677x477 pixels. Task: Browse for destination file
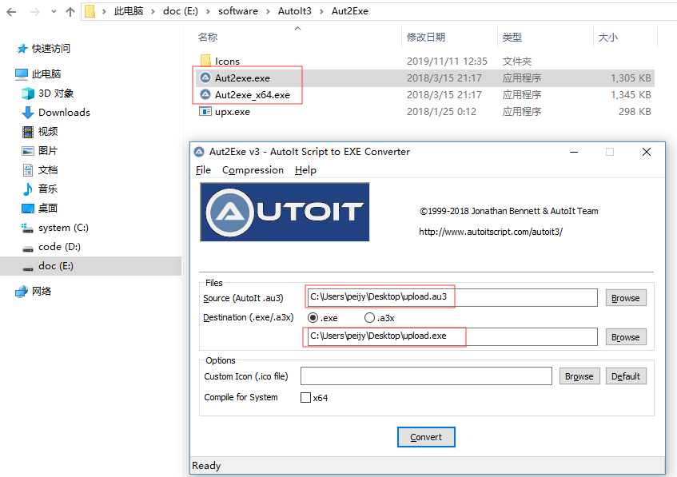click(626, 337)
